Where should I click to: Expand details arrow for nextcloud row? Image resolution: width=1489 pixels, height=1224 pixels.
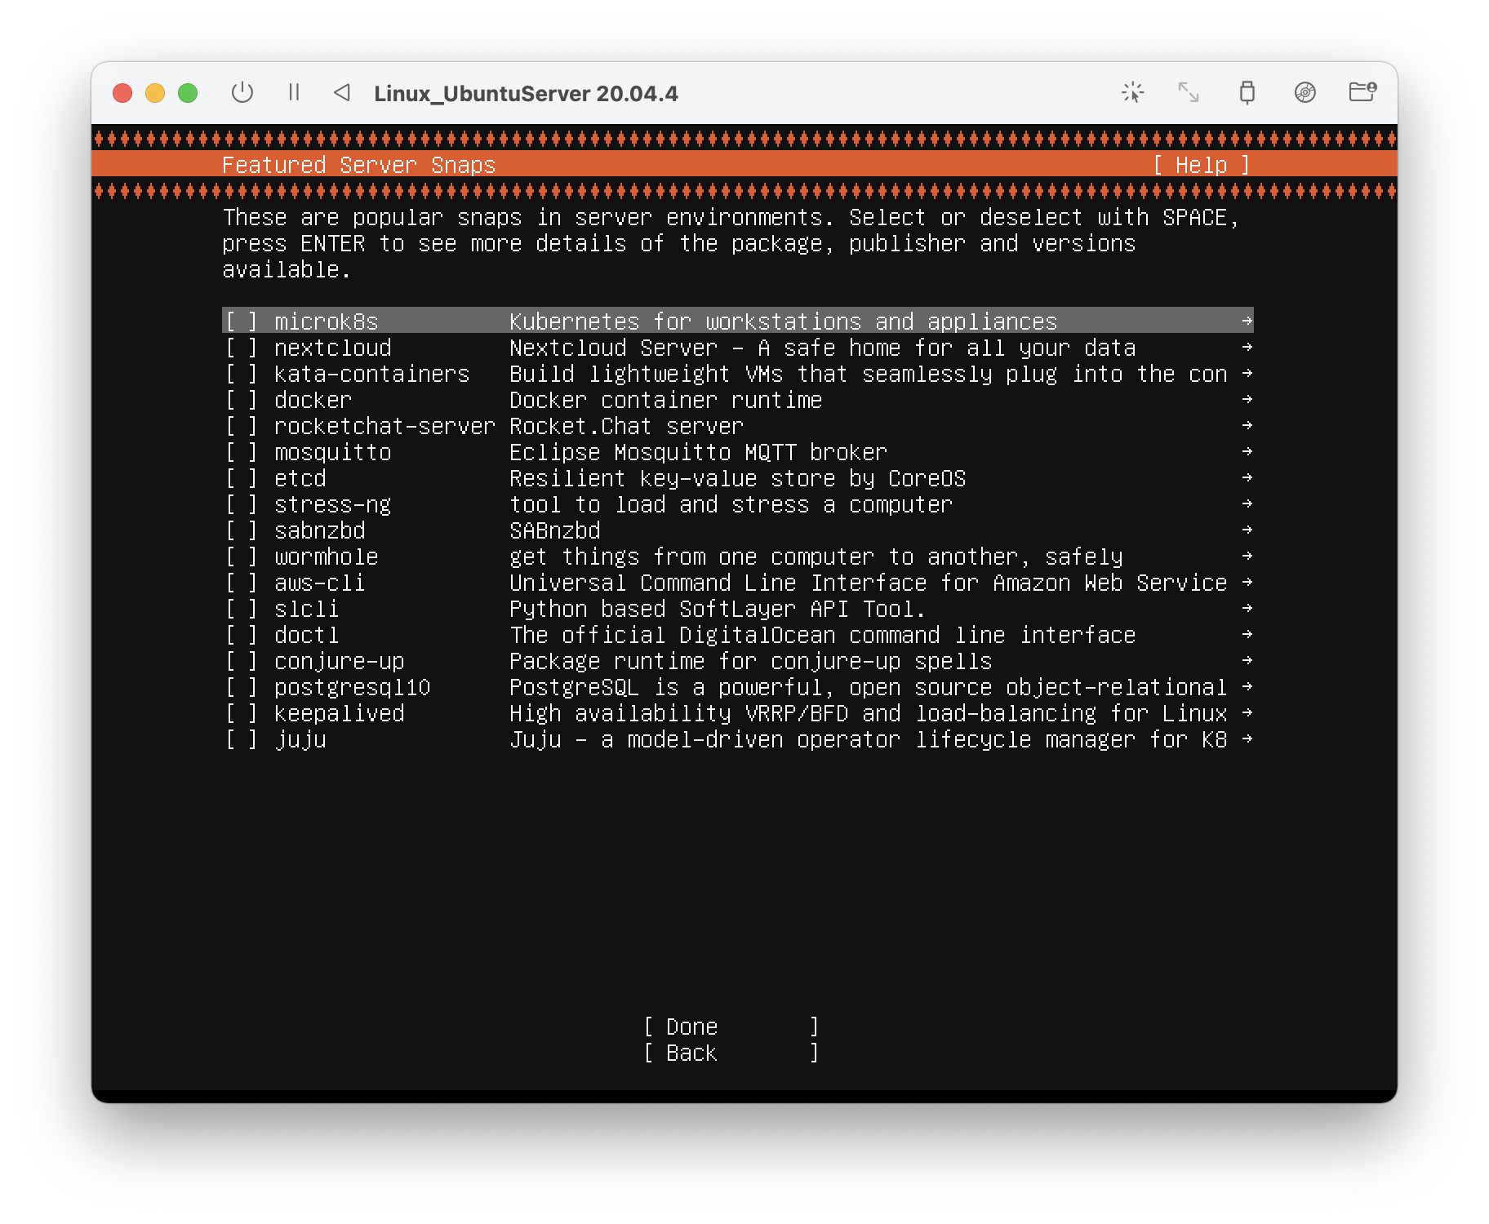tap(1247, 347)
